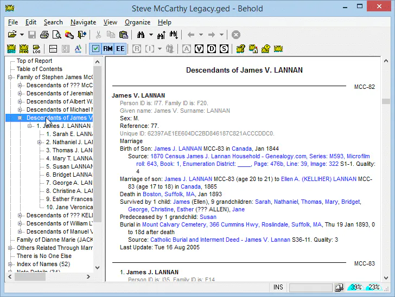This screenshot has width=395, height=297.
Task: Toggle the RM toolbar button
Action: coord(108,49)
